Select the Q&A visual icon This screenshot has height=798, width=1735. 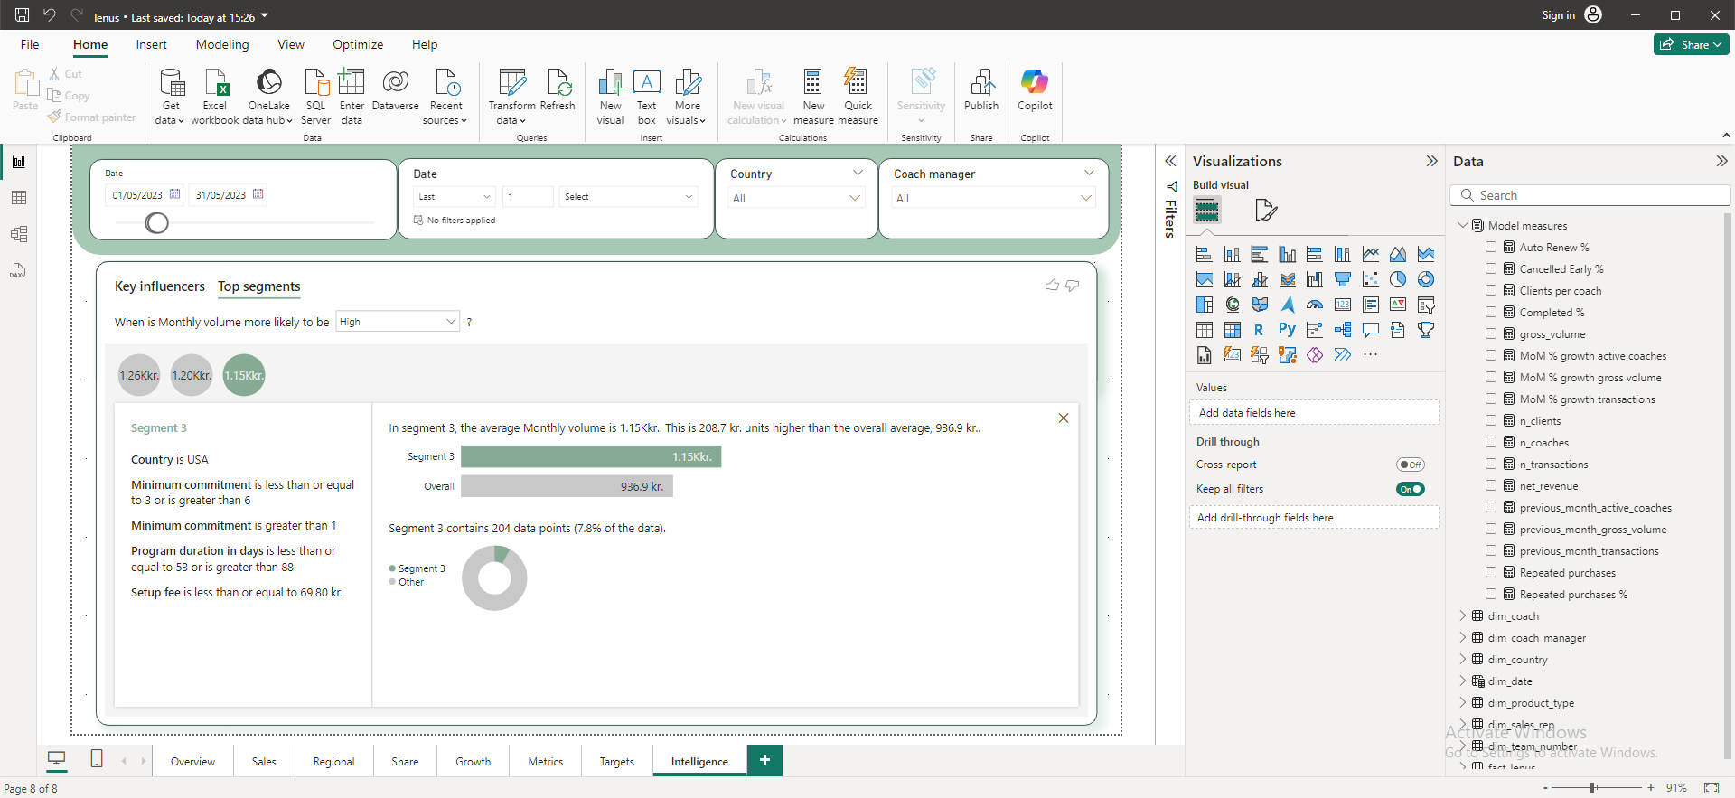point(1371,330)
